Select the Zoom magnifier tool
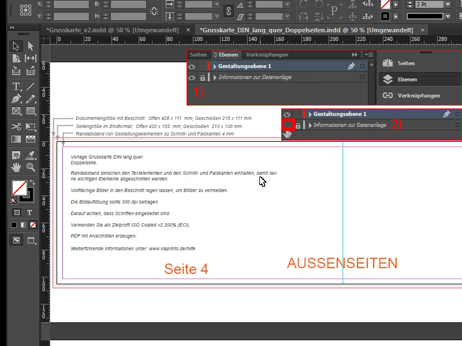 (31, 167)
